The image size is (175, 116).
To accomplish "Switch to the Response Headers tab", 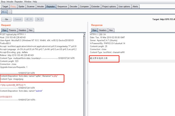I will pyautogui.click(x=103, y=30).
